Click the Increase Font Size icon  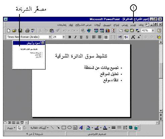point(133,37)
